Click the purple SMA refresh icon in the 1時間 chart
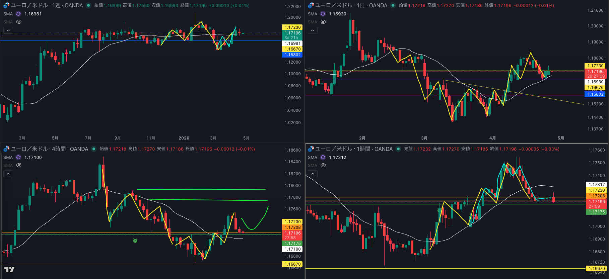 (x=323, y=157)
